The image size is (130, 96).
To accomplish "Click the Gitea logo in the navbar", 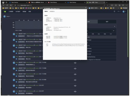I will click(5, 11).
